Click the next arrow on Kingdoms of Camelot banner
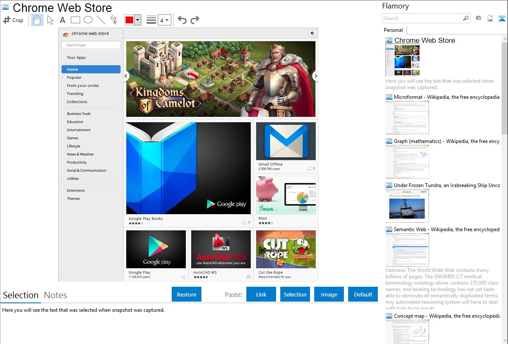Viewport: 508px width, 344px height. 315,76
